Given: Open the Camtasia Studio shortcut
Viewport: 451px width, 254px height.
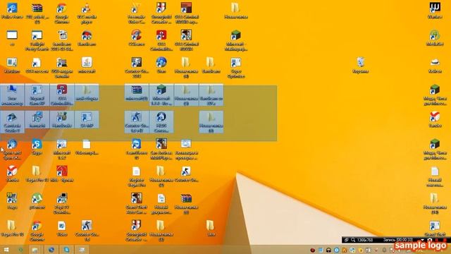Looking at the screenshot, I should click(x=12, y=122).
